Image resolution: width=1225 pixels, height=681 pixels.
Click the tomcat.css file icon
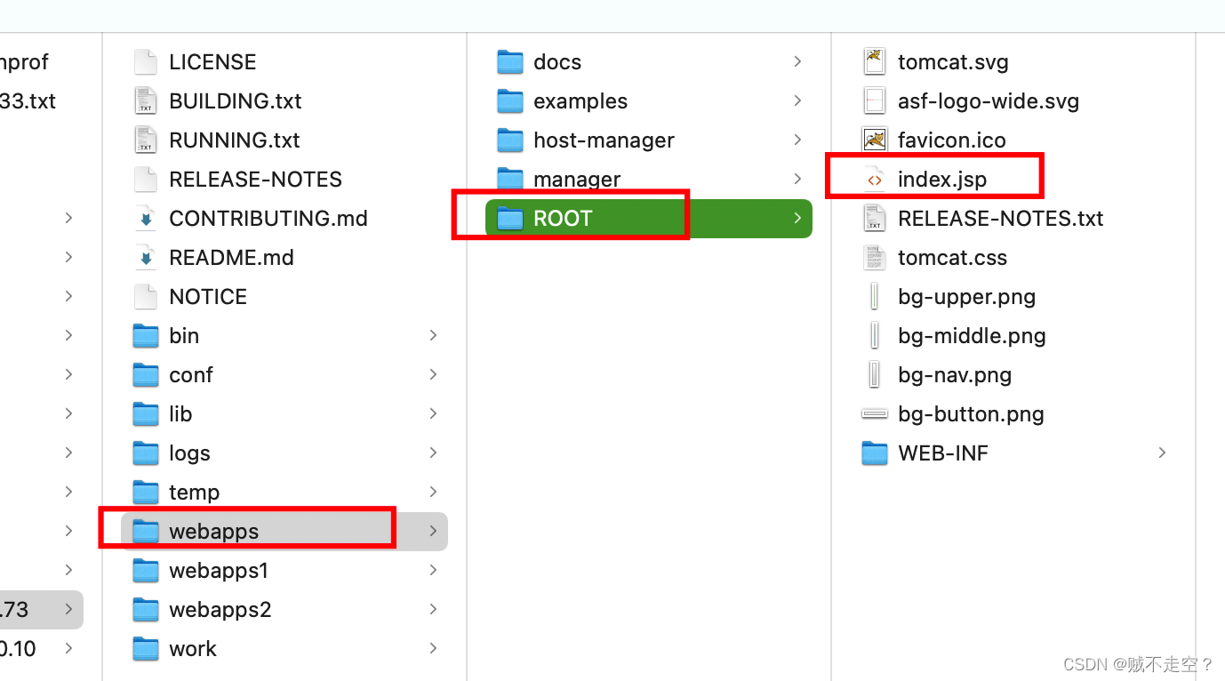875,257
